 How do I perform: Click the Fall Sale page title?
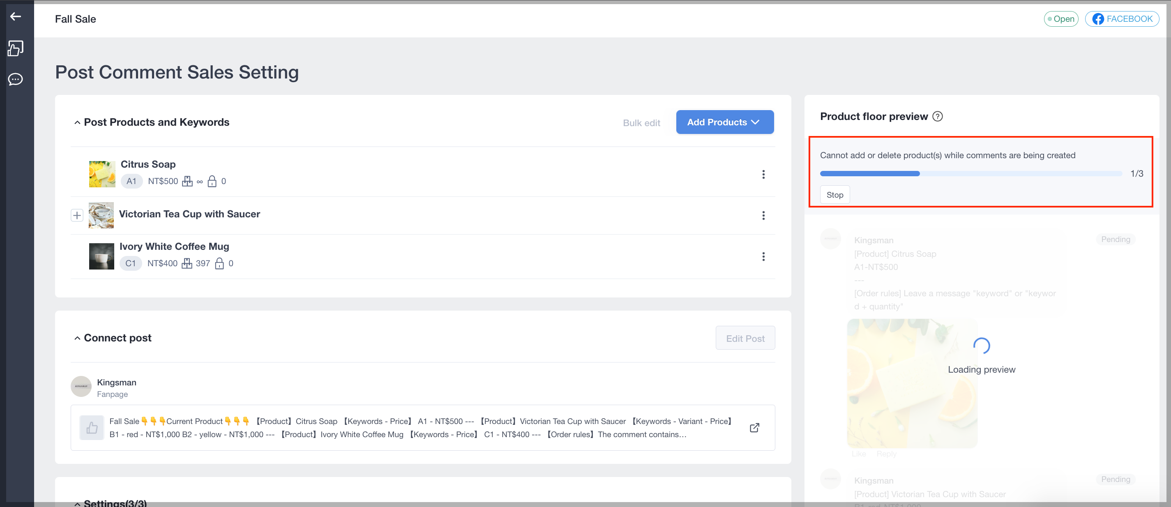point(76,19)
